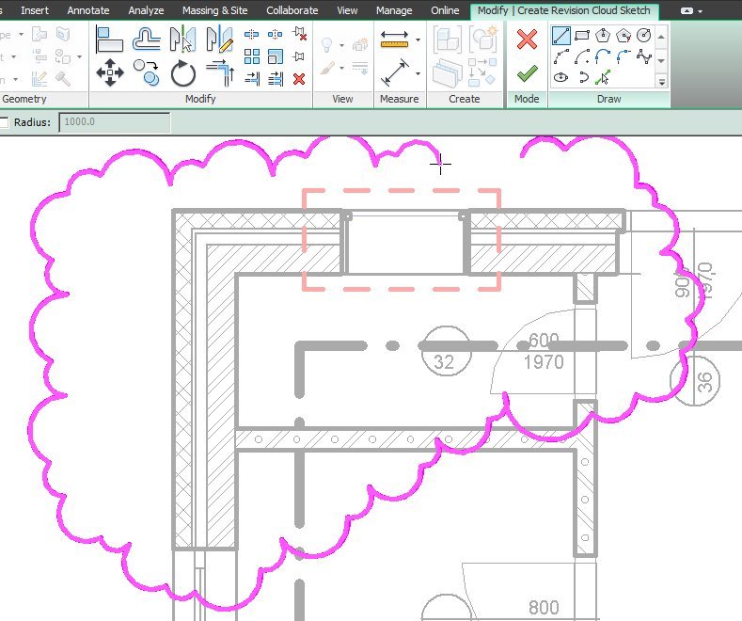The width and height of the screenshot is (742, 621).
Task: Activate the Copy tool
Action: tap(146, 72)
